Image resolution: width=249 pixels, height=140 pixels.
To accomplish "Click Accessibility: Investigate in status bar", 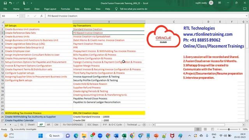I will tap(23, 129).
